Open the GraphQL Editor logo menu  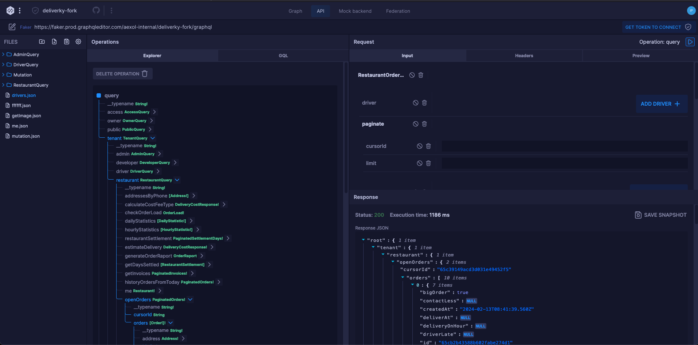tap(10, 11)
